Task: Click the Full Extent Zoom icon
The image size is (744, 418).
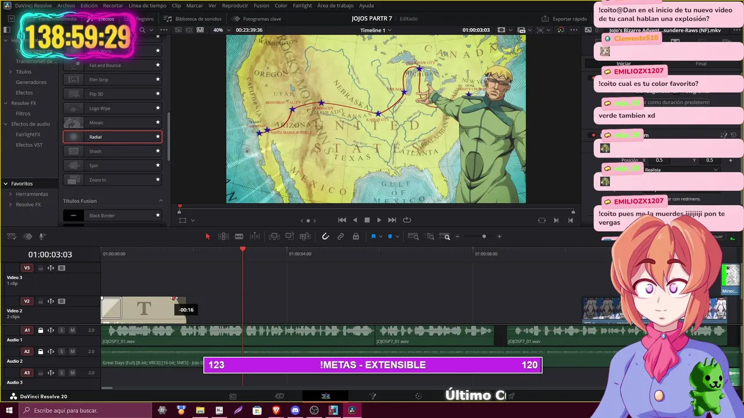Action: [413, 236]
